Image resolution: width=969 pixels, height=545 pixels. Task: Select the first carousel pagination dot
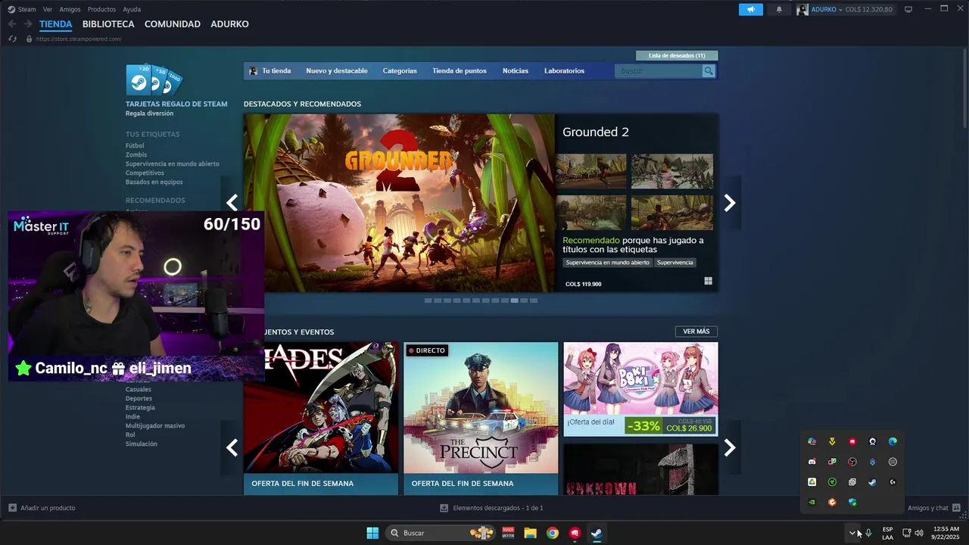click(x=428, y=301)
